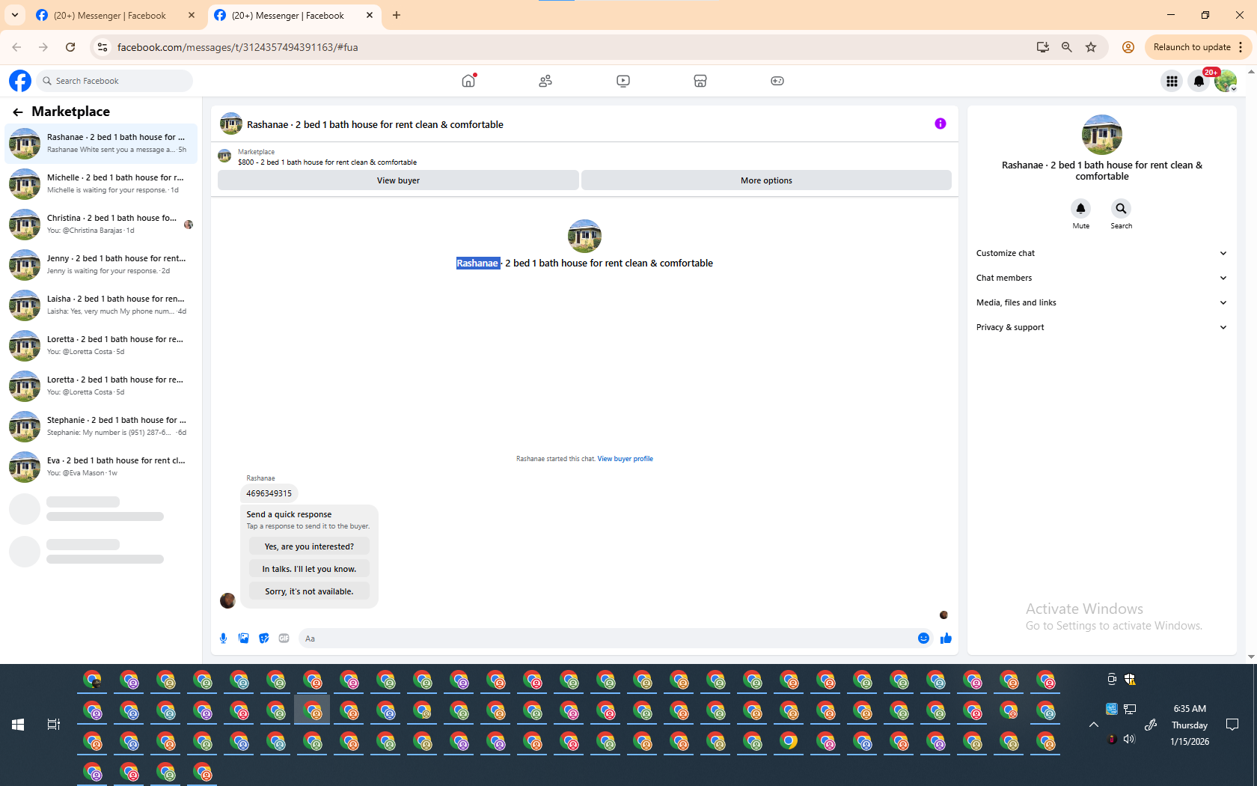
Task: Attach a photo file icon
Action: 243,639
